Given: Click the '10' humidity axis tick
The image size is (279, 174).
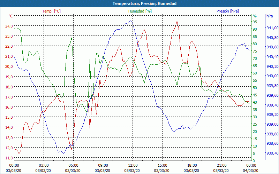Looking at the screenshot, I should [255, 146].
